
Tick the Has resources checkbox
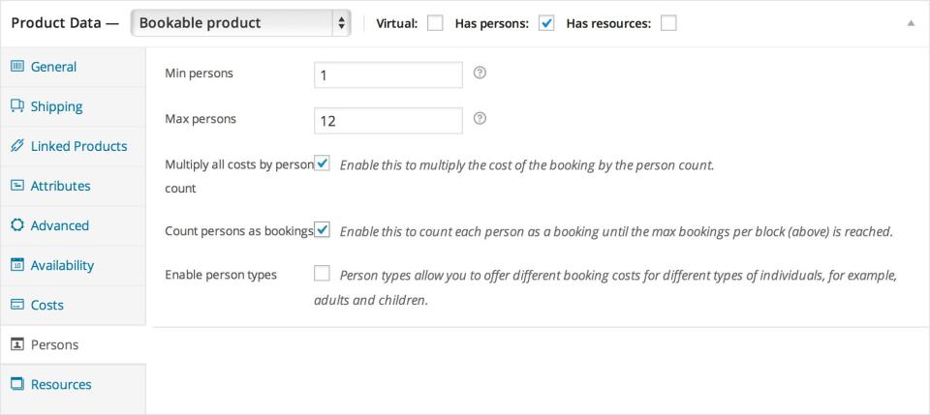tap(667, 23)
